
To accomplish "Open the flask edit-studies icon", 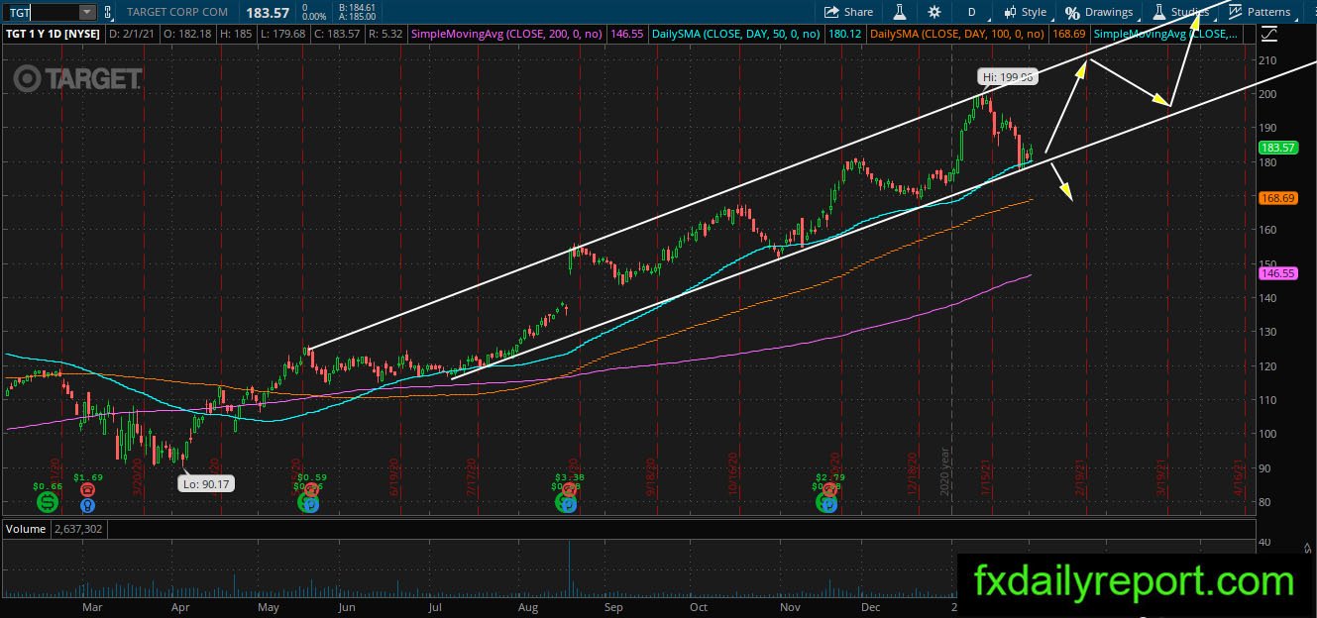I will pyautogui.click(x=900, y=12).
